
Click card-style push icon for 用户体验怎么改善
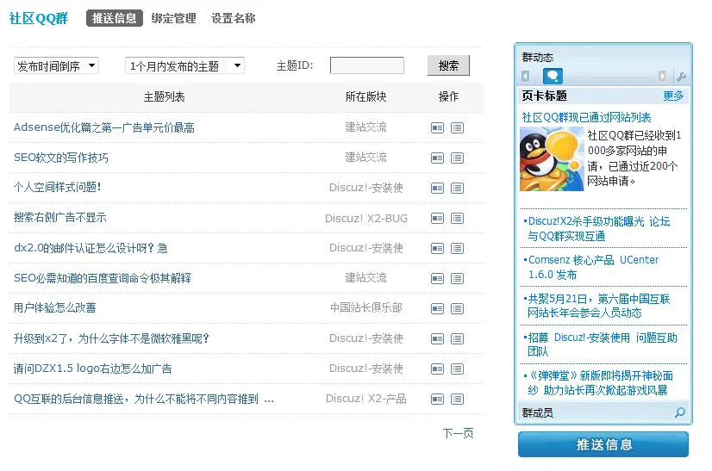click(437, 308)
